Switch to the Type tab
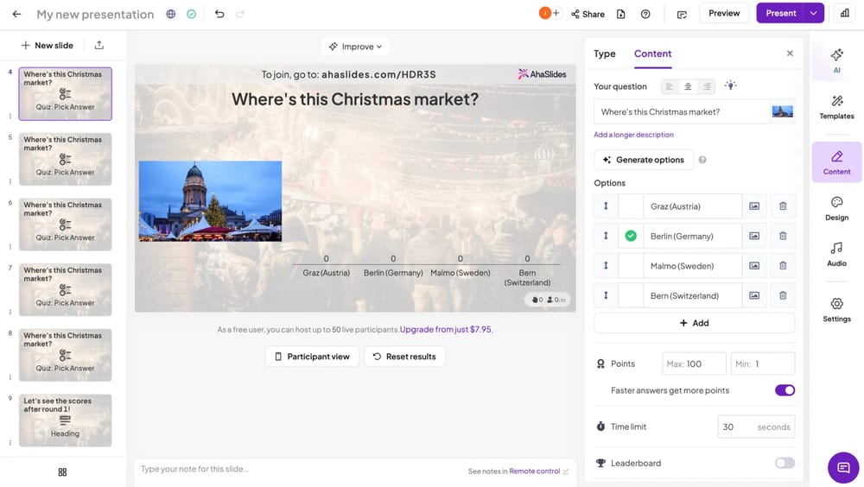Screen dimensions: 864x487 tap(605, 54)
